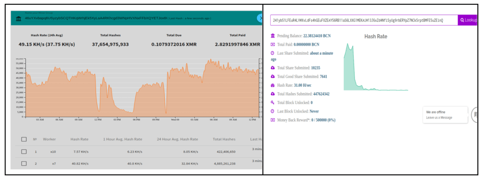Screen dimensions: 482x179
Task: Click the Total Good Share Submitted cloud icon
Action: tap(273, 76)
